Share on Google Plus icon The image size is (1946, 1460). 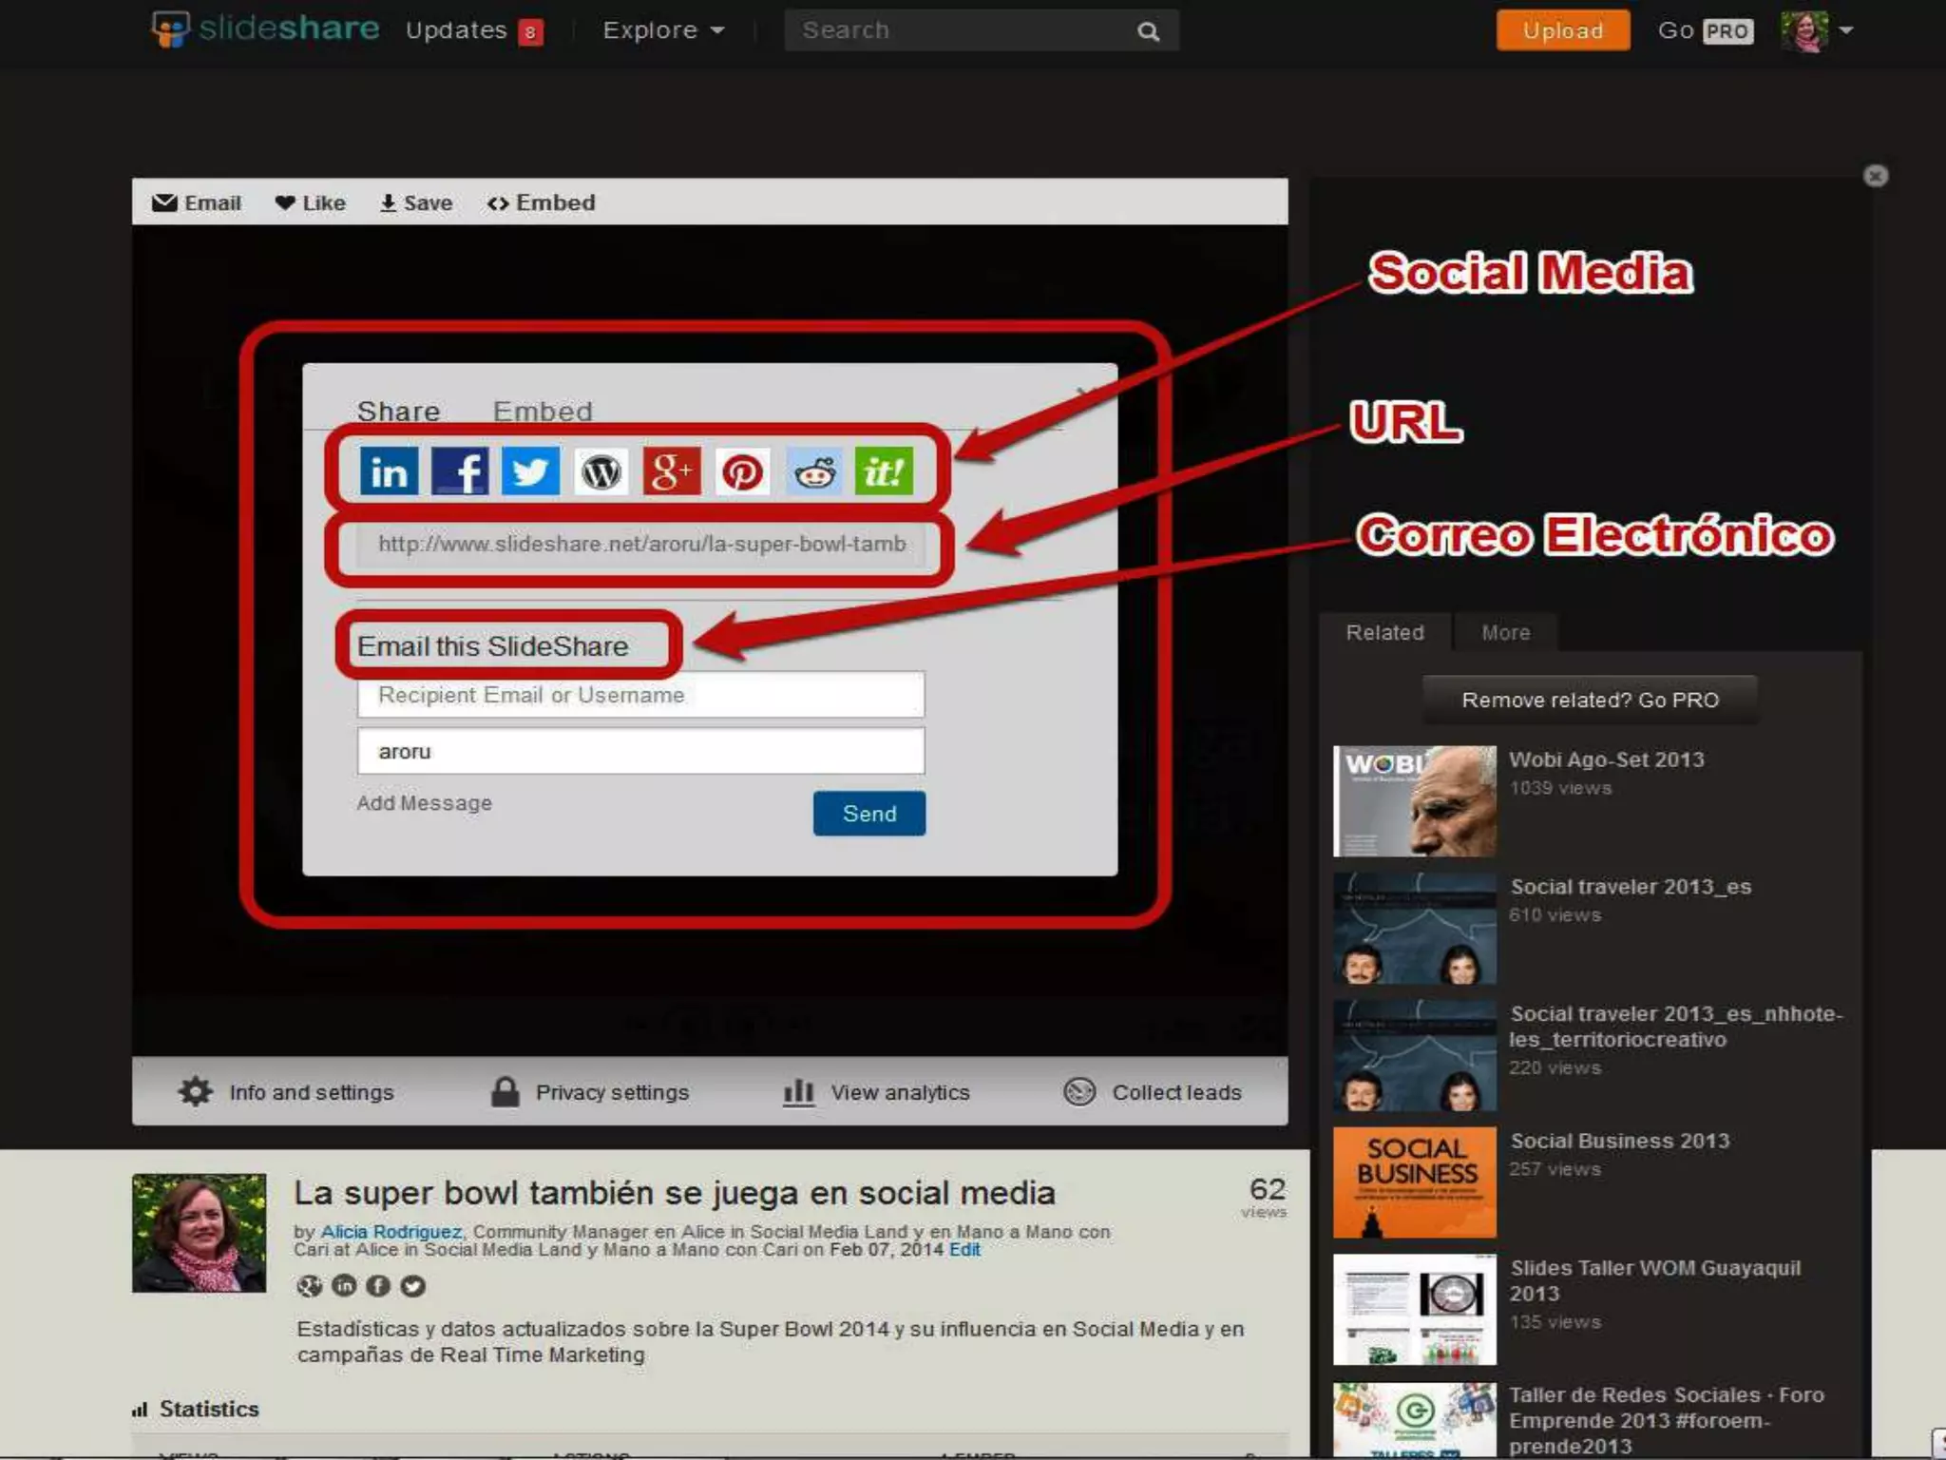(x=671, y=471)
